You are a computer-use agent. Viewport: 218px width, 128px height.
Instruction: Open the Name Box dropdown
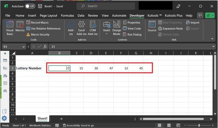click(23, 47)
